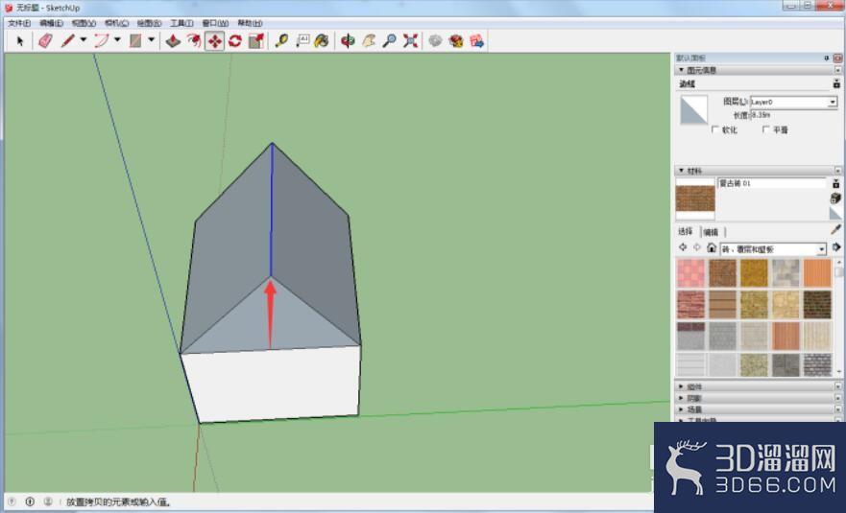This screenshot has height=513, width=846.
Task: Expand the Scenes (场景) panel section
Action: point(682,409)
